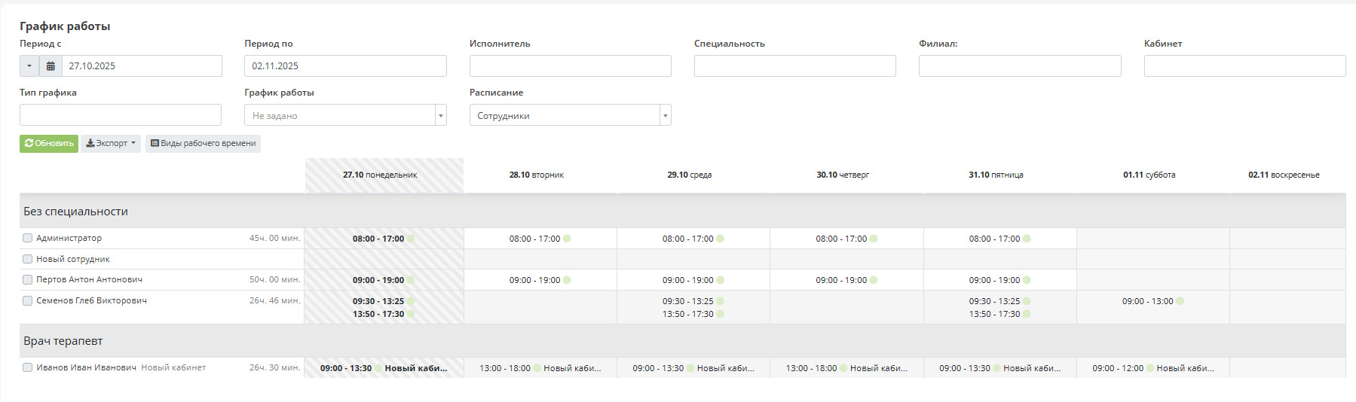The height and width of the screenshot is (402, 1356).
Task: Click the calendar icon beside start date
Action: pos(51,66)
